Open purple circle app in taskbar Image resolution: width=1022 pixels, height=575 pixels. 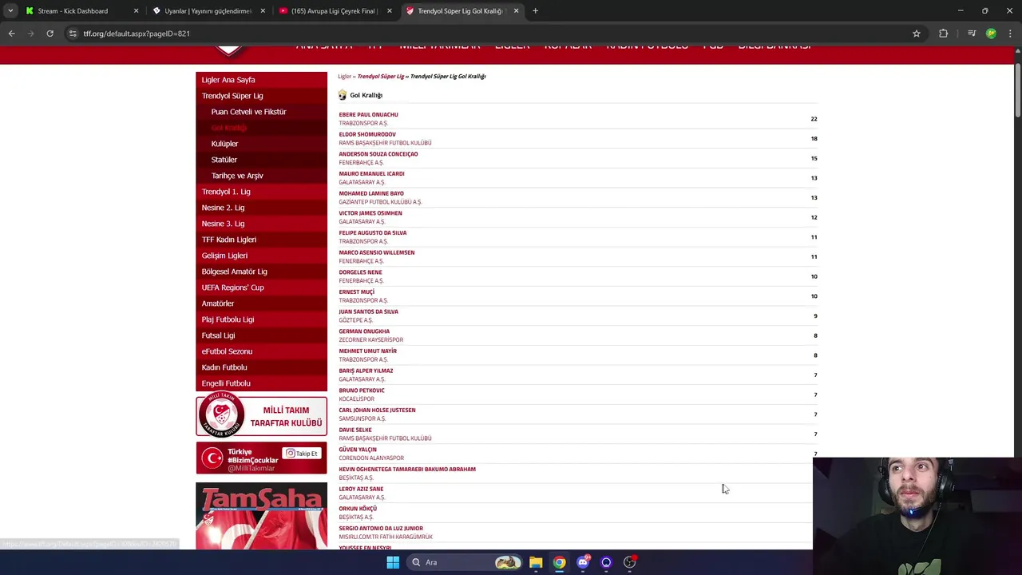point(606,562)
